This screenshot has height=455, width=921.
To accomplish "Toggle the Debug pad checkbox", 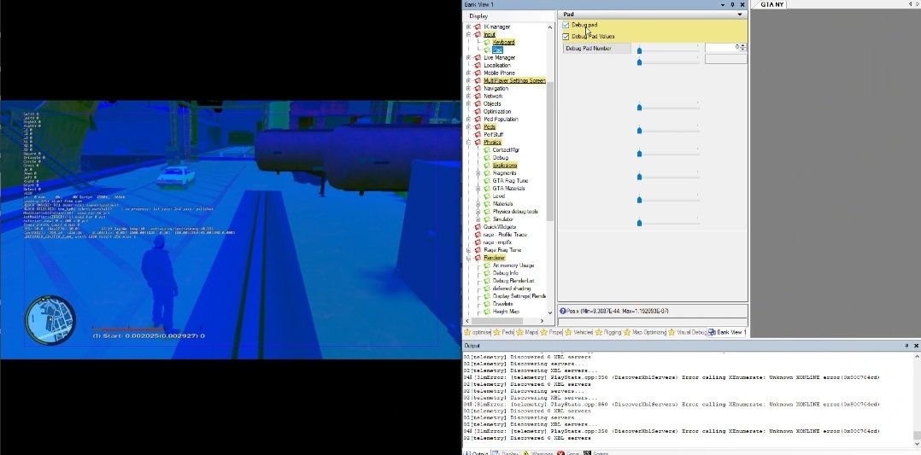I will [566, 25].
